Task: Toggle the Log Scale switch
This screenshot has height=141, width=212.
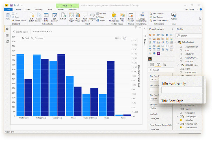Action: pos(157,118)
